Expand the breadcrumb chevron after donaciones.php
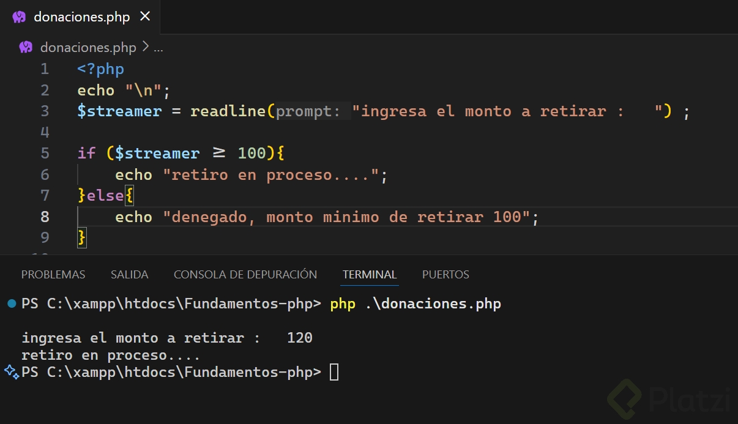The width and height of the screenshot is (738, 424). click(145, 47)
